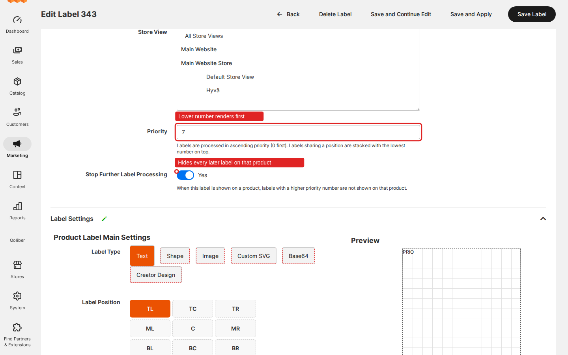Open the System gear icon

click(17, 296)
